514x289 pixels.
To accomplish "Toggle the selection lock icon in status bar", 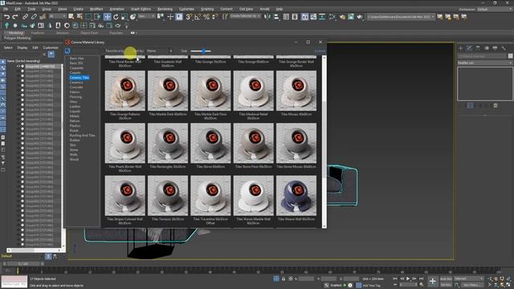I will pos(284,279).
